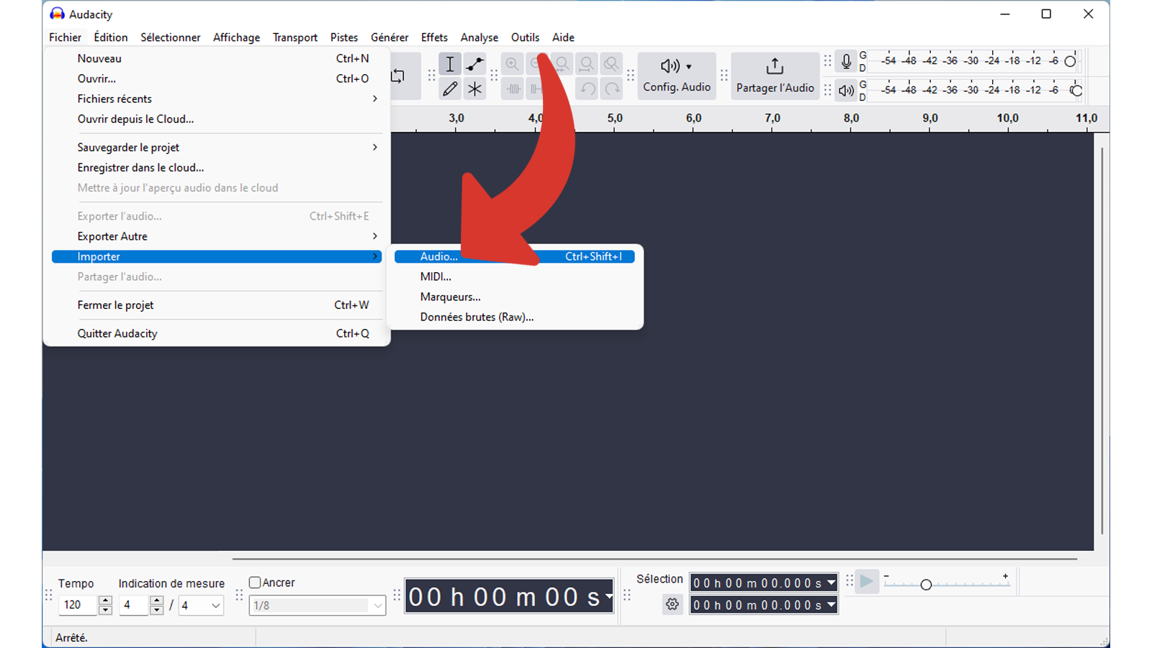Click the Undo arrow icon

[x=588, y=89]
